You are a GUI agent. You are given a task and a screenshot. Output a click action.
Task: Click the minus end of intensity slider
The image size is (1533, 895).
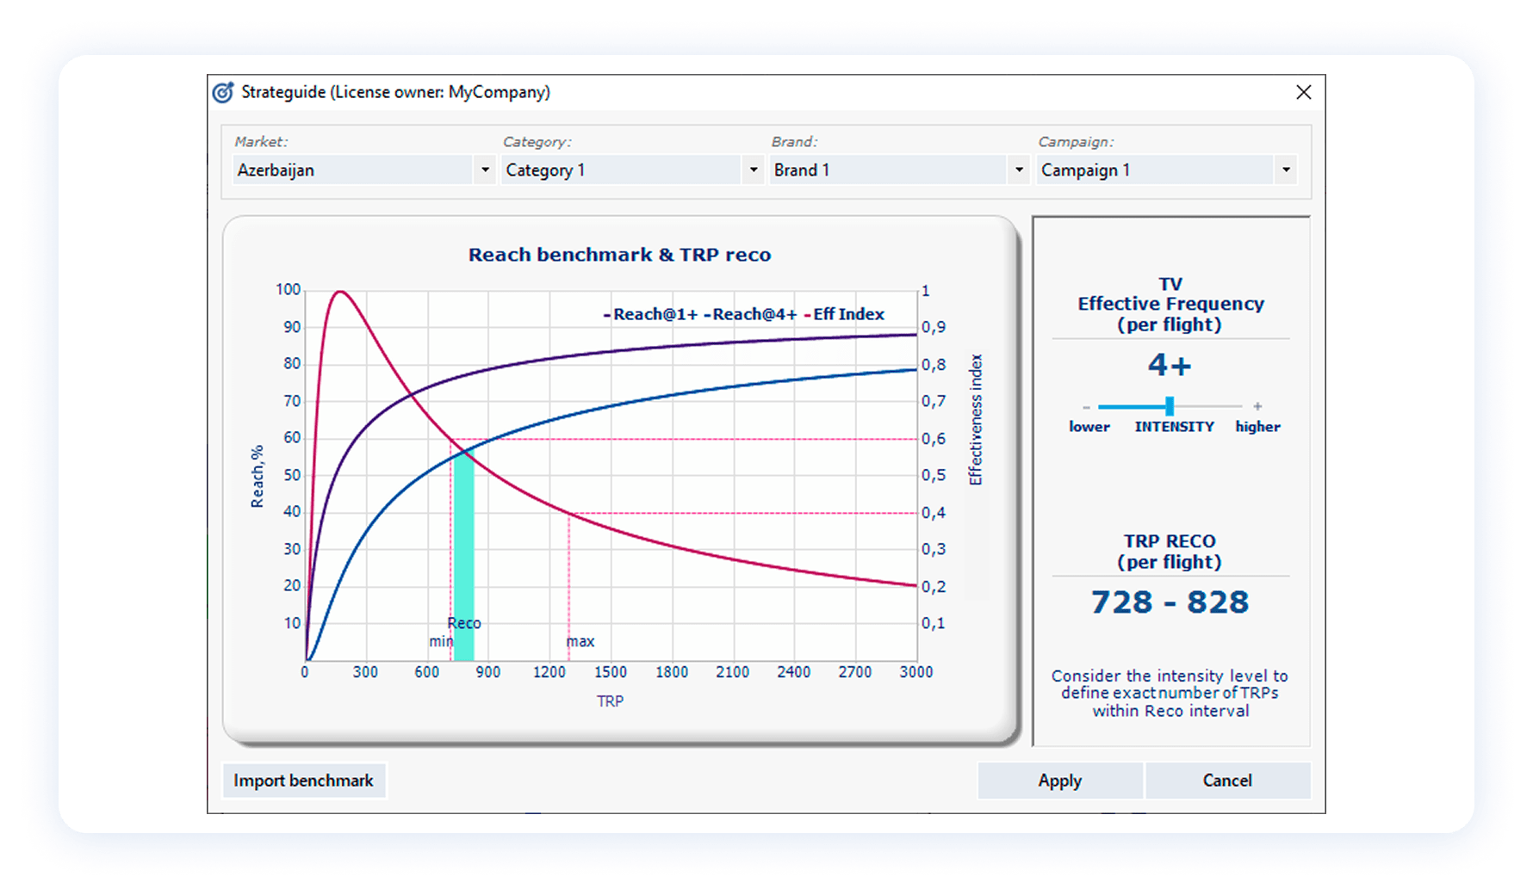(1087, 406)
